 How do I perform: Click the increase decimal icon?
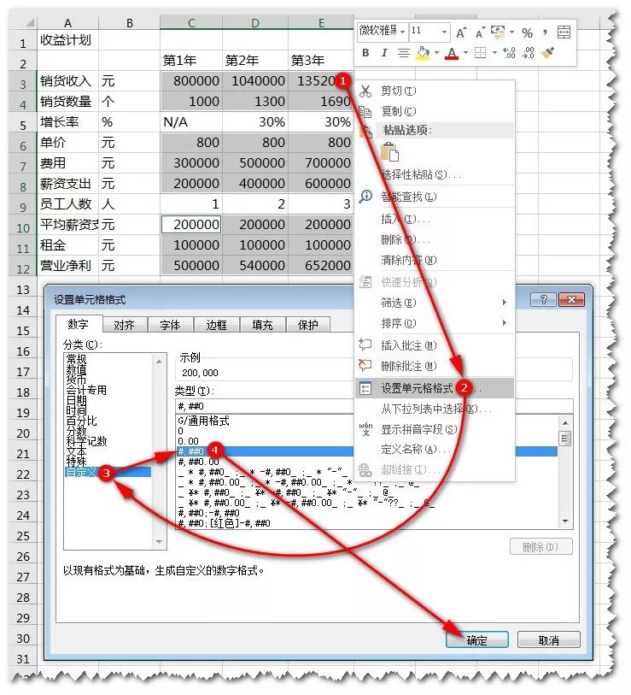(x=509, y=53)
